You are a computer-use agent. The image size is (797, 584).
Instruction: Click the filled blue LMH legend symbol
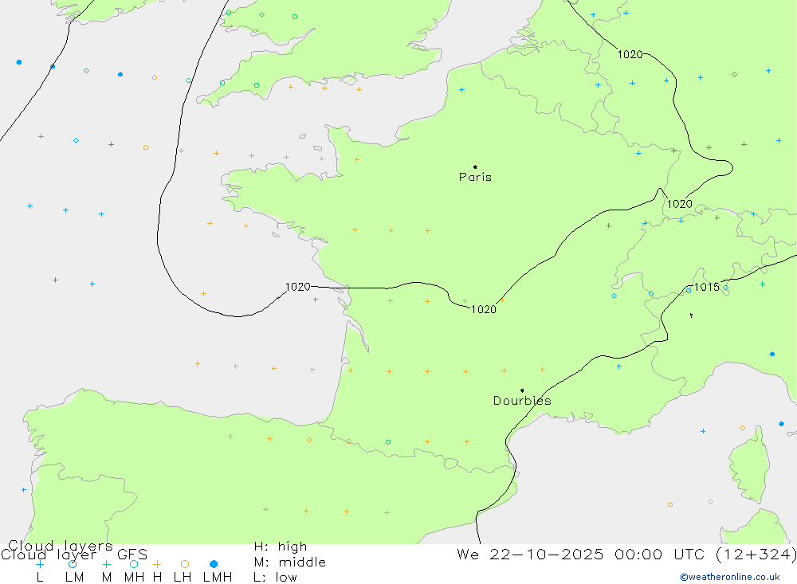[x=214, y=564]
